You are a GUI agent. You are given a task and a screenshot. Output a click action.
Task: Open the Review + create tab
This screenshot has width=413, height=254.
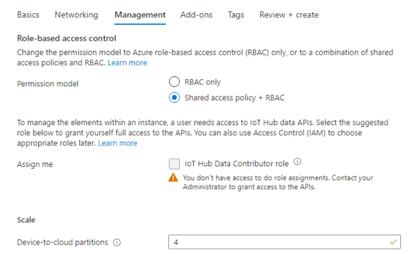point(289,15)
